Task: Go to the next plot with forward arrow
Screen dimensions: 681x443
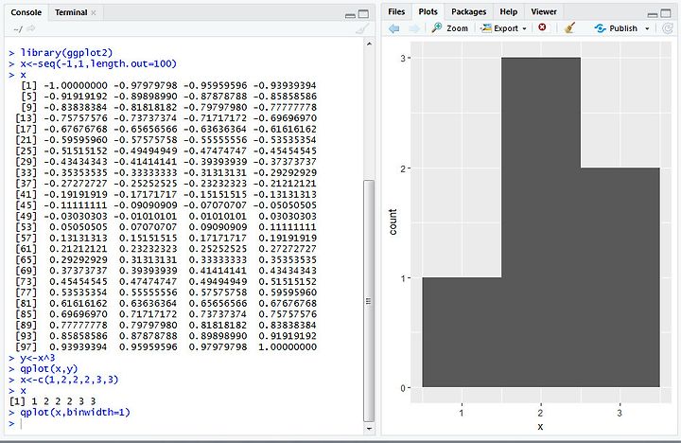Action: (x=415, y=28)
